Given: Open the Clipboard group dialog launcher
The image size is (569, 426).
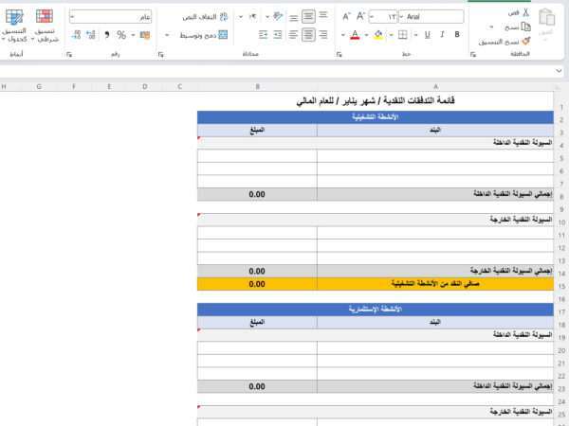Looking at the screenshot, I should pos(473,54).
